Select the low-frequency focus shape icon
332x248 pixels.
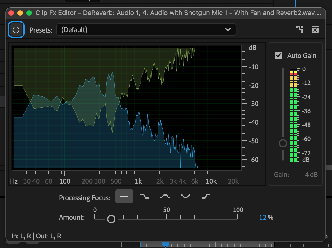145,196
